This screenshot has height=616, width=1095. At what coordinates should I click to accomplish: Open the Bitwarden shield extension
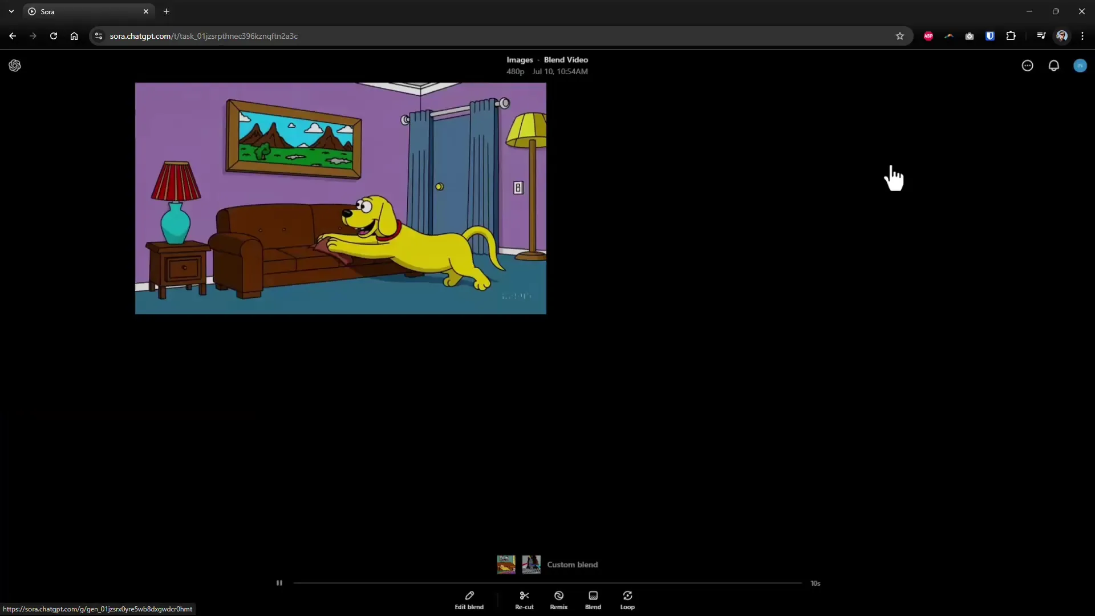tap(990, 36)
